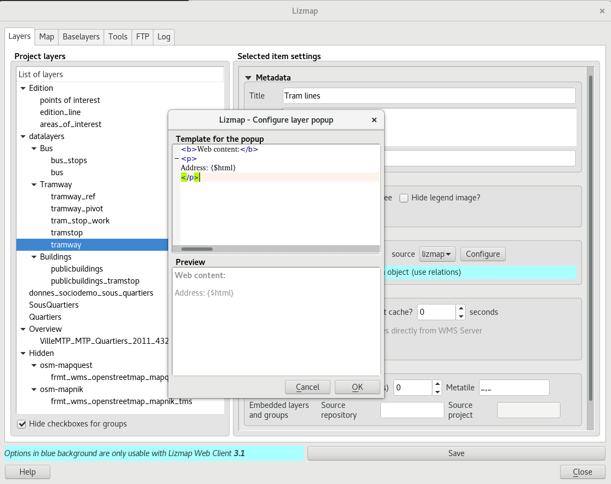Image resolution: width=611 pixels, height=484 pixels.
Task: Decrease the cache seconds value
Action: click(x=461, y=316)
